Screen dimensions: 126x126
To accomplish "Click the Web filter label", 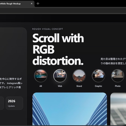I will click(x=60, y=86).
